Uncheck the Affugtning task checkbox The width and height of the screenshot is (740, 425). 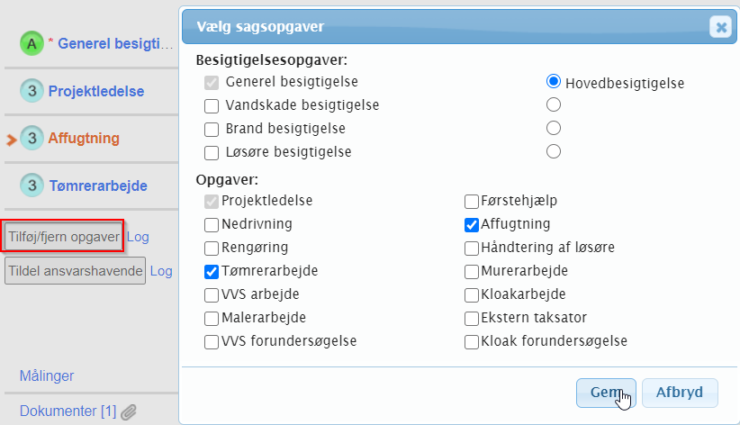472,224
